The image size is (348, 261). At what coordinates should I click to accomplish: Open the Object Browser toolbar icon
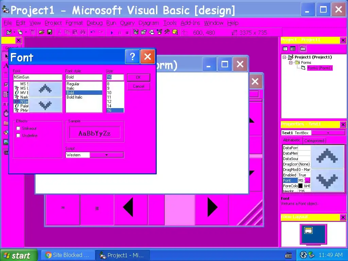click(x=159, y=32)
